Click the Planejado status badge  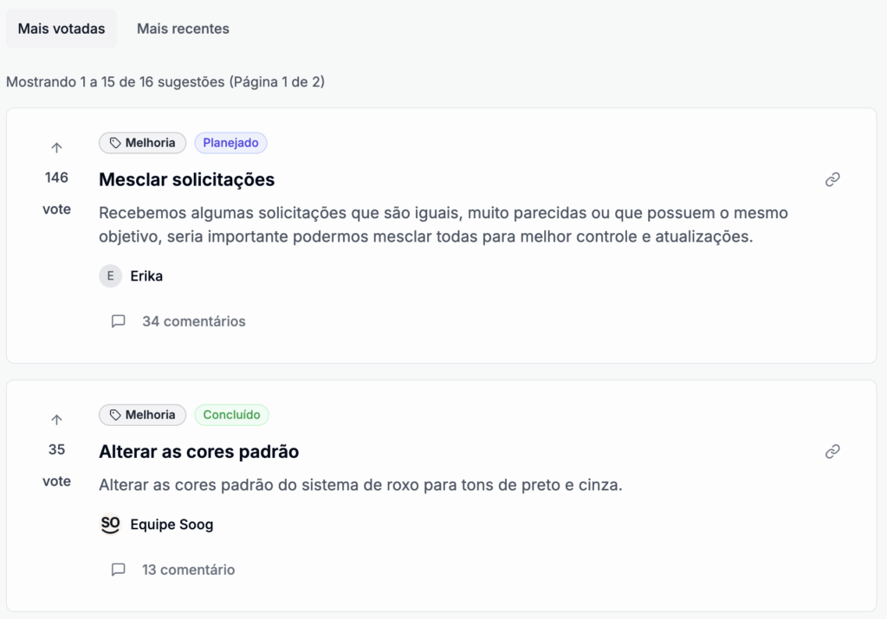click(x=230, y=143)
